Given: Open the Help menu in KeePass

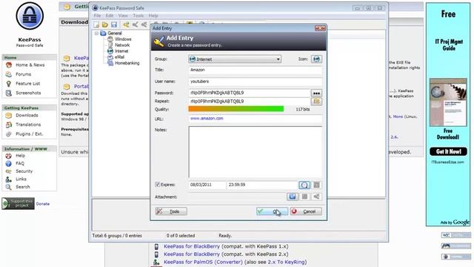Looking at the screenshot, I should click(153, 16).
